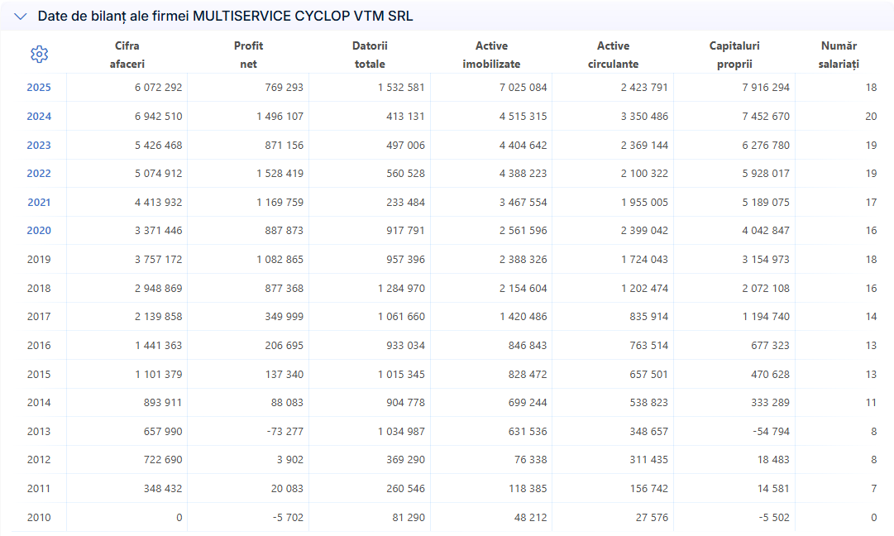Click negative equity value -5 502

(x=774, y=517)
